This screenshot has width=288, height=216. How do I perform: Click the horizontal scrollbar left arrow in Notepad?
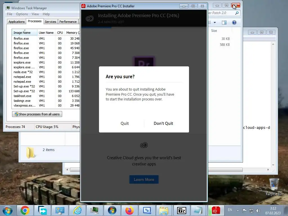click(67, 170)
